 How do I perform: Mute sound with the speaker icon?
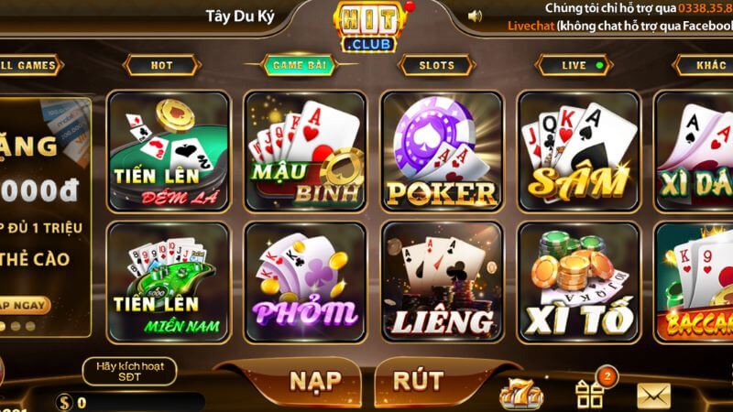coord(475,16)
